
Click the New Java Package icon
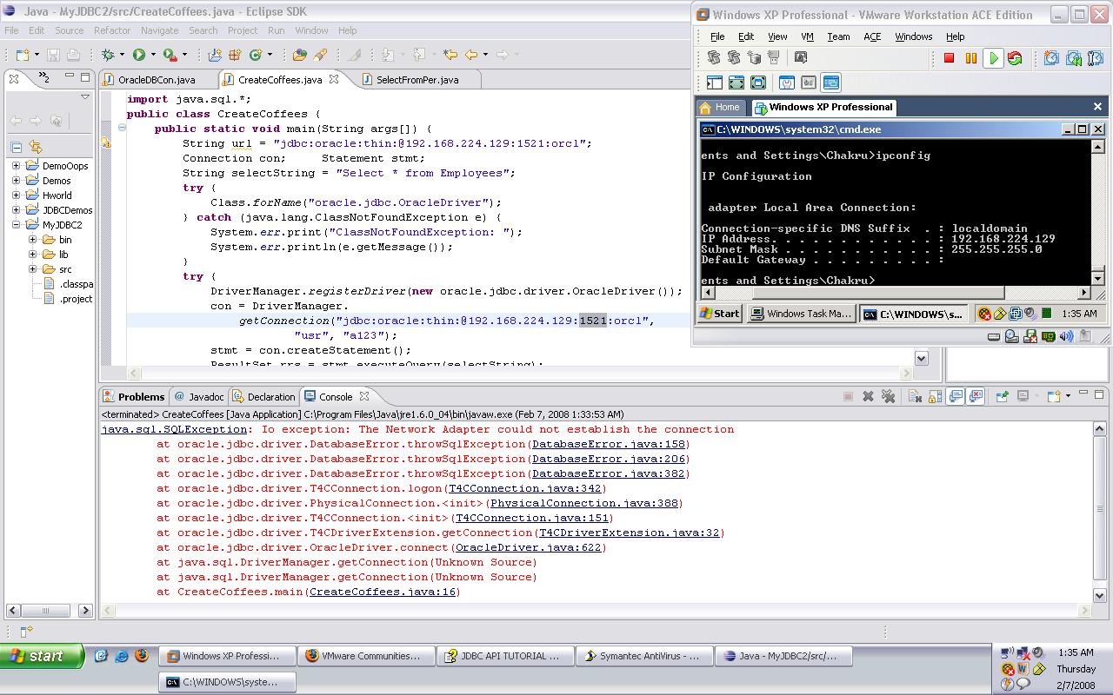click(235, 55)
